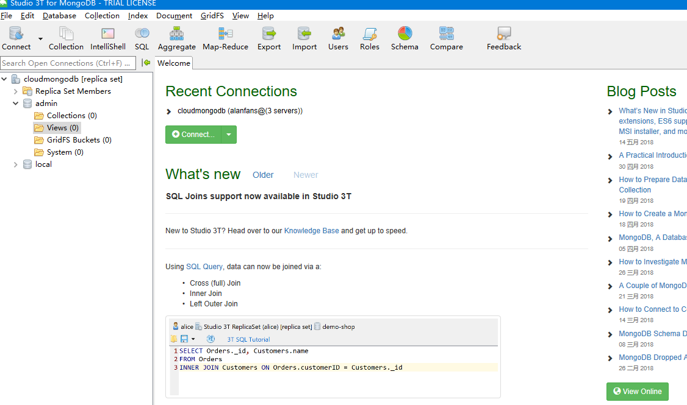This screenshot has width=687, height=405.
Task: Expand the Replica Set Members node
Action: pos(16,91)
